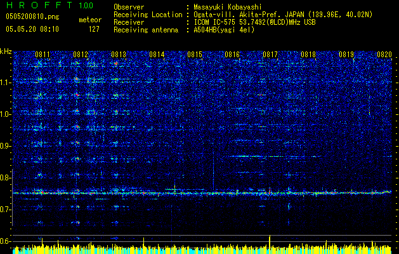The width and height of the screenshot is (399, 254).
Task: Click the Receiver label
Action: click(x=129, y=22)
